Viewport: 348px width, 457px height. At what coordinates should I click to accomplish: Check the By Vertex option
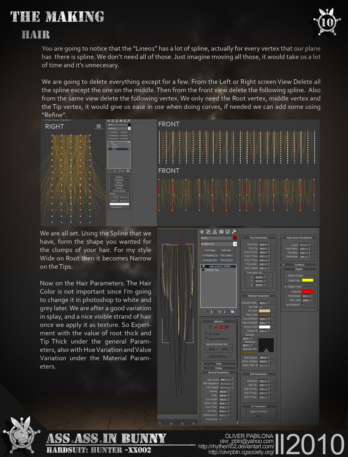(x=206, y=334)
